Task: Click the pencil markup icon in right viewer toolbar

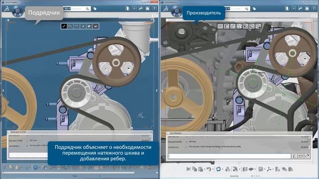Action: (x=233, y=26)
